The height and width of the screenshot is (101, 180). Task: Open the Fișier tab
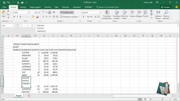pos(4,7)
